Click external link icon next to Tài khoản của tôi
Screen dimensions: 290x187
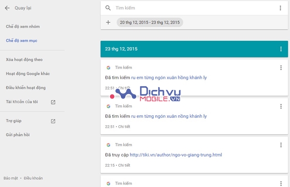[53, 102]
